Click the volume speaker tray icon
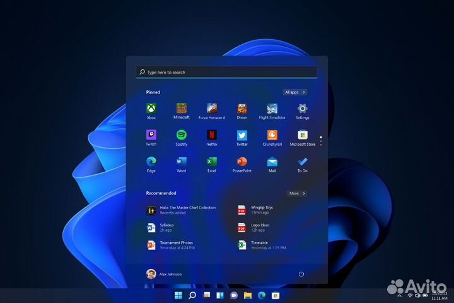This screenshot has width=454, height=303. (417, 295)
